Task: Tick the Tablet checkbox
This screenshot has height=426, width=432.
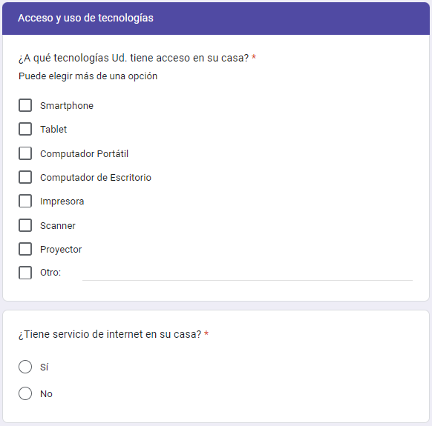Action: point(25,129)
